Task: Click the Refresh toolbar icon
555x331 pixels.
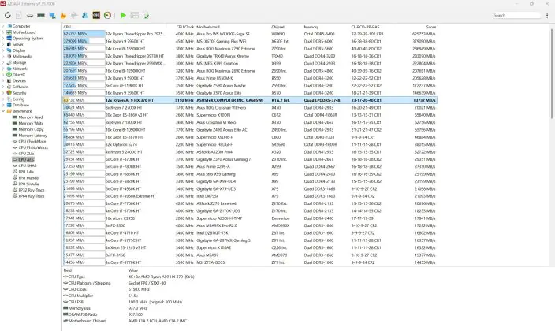Action: (x=7, y=15)
